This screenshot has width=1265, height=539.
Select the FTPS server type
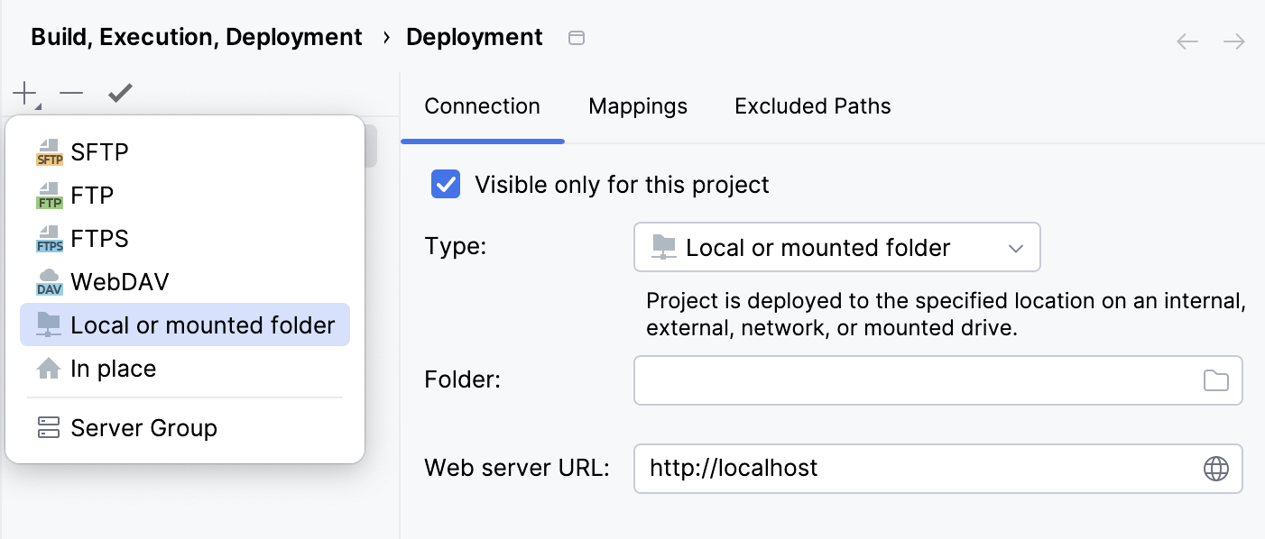[x=97, y=238]
